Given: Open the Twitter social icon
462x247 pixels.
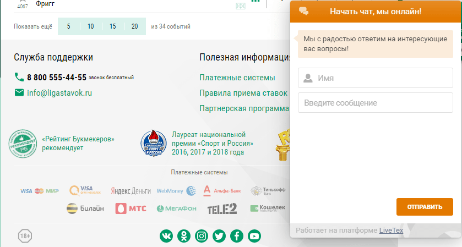Looking at the screenshot, I should [x=219, y=236].
